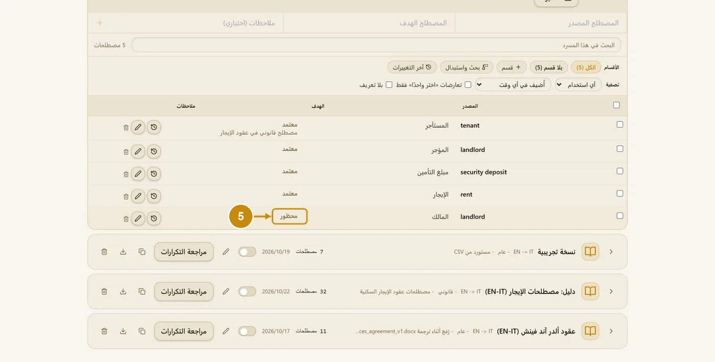Click book icon of دليل: مصطلحات الإيجار
The width and height of the screenshot is (715, 362).
590,292
